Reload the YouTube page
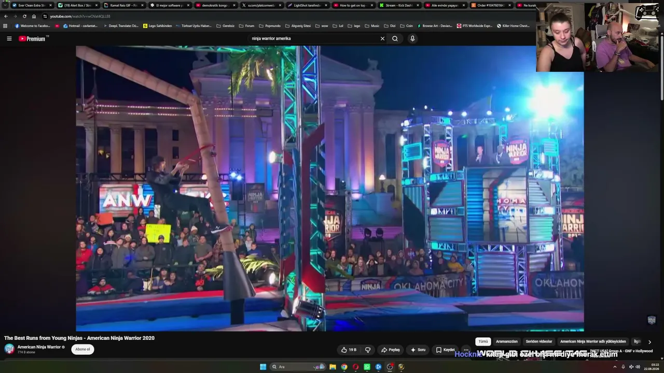This screenshot has width=664, height=373. pyautogui.click(x=24, y=16)
